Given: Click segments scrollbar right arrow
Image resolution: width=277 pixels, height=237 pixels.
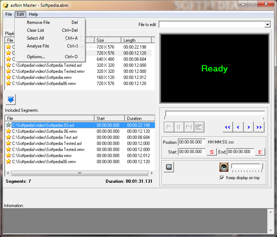Looking at the screenshot, I should point(152,173).
